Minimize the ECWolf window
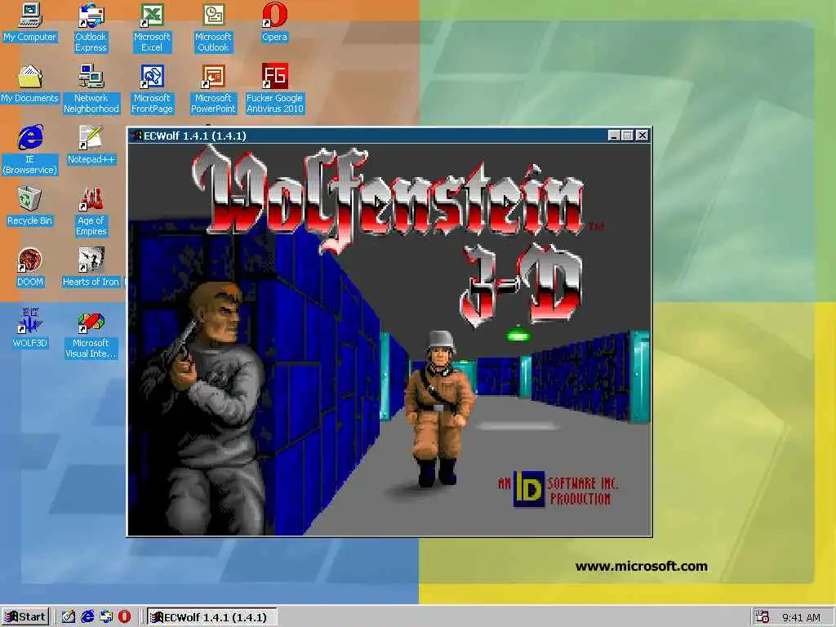The height and width of the screenshot is (627, 836). pos(614,136)
